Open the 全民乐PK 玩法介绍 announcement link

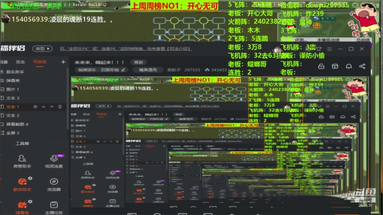[126, 48]
